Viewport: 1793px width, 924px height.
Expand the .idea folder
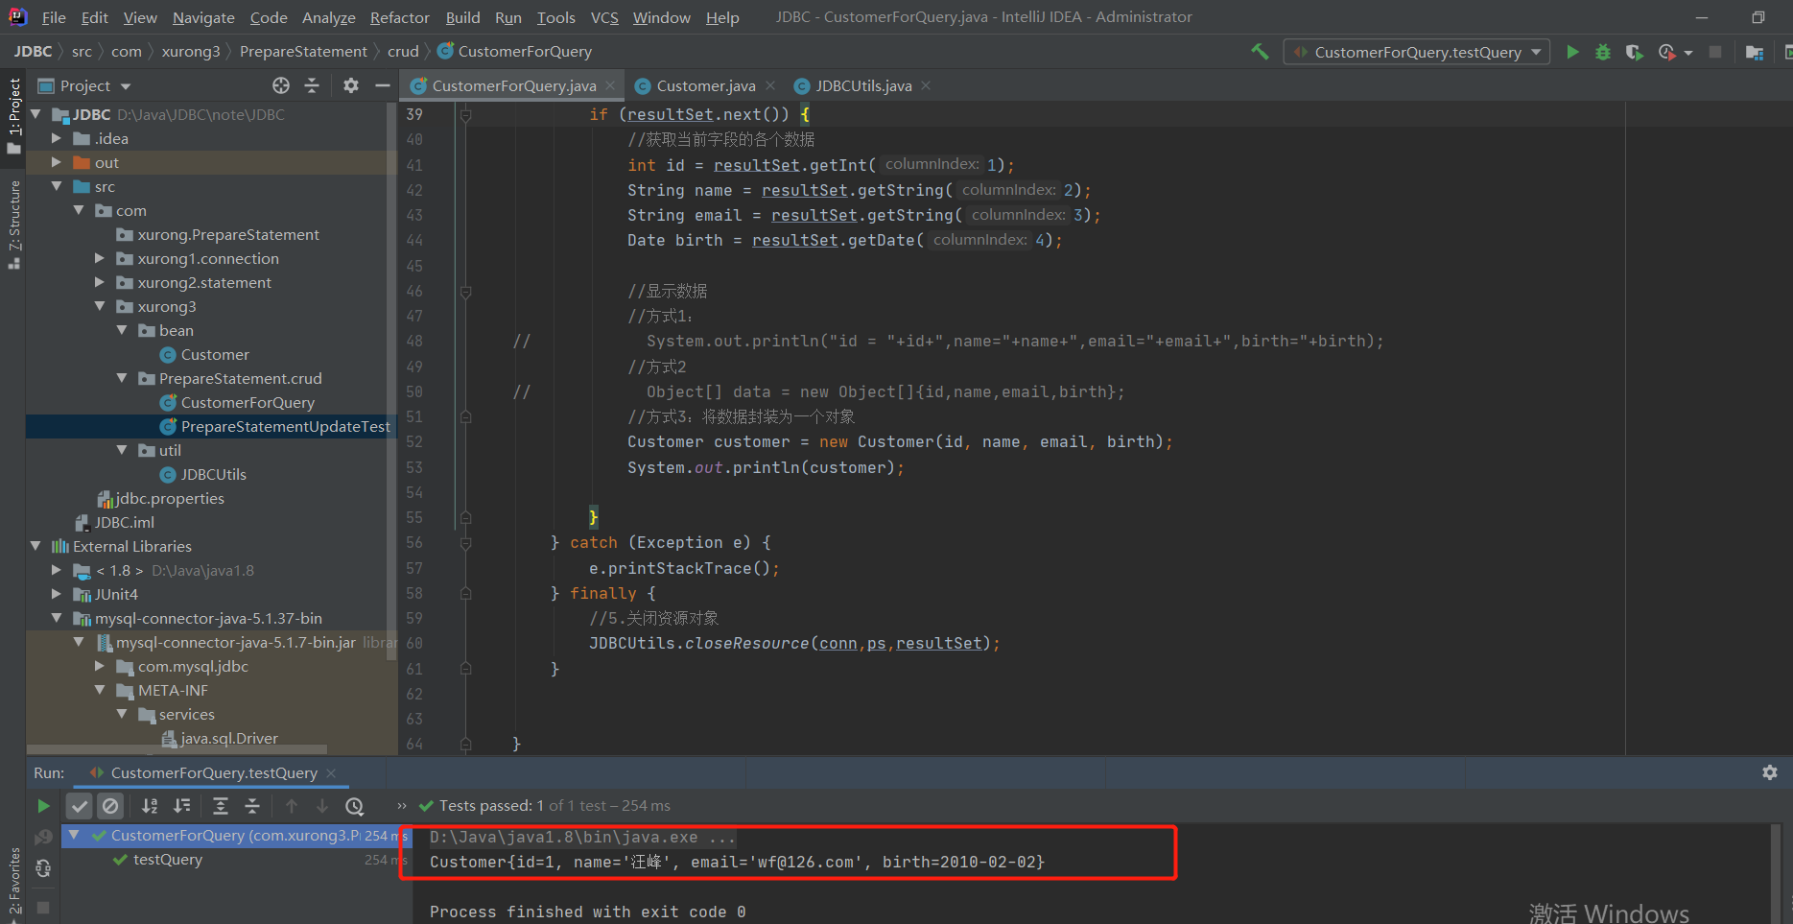coord(57,138)
